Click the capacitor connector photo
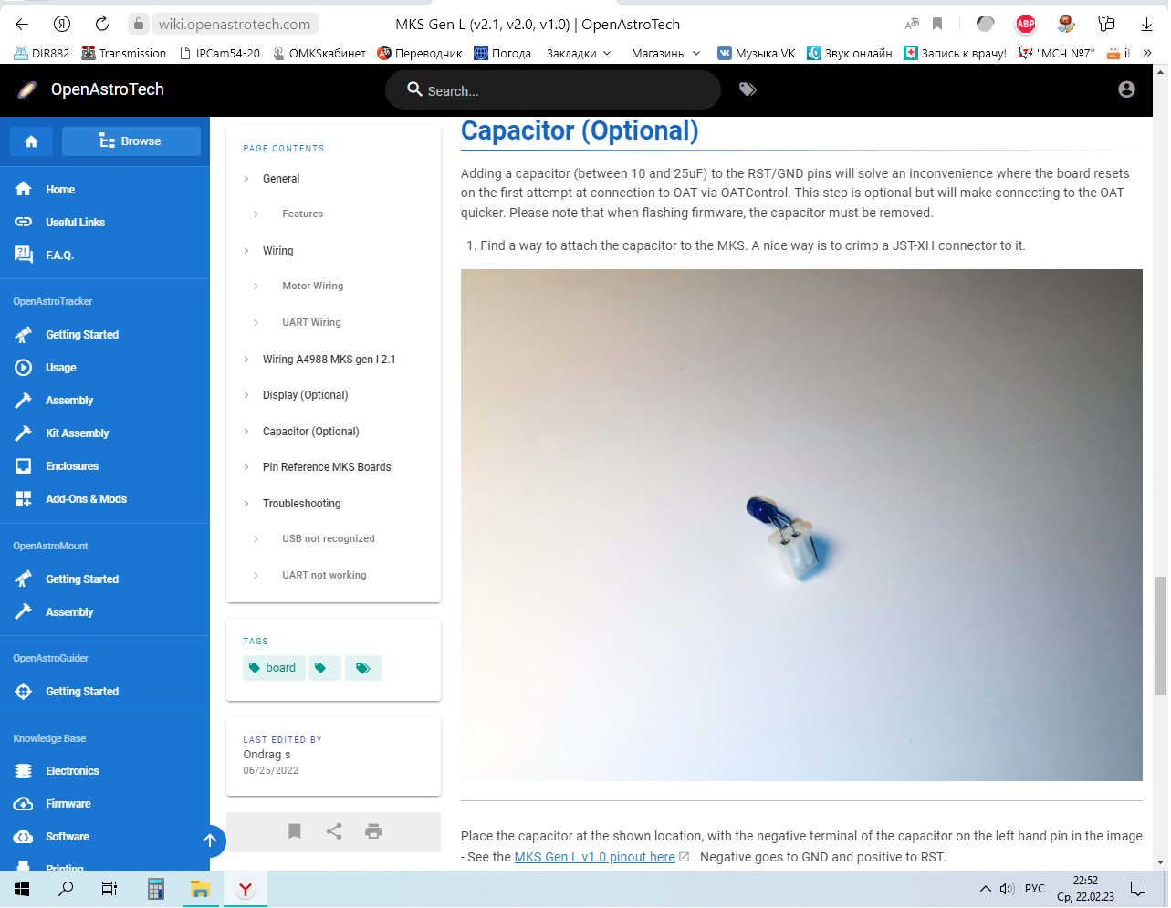Viewport: 1171px width, 908px height. point(801,525)
